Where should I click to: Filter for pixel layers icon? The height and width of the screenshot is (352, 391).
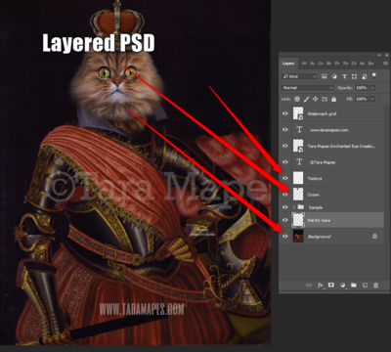point(325,76)
